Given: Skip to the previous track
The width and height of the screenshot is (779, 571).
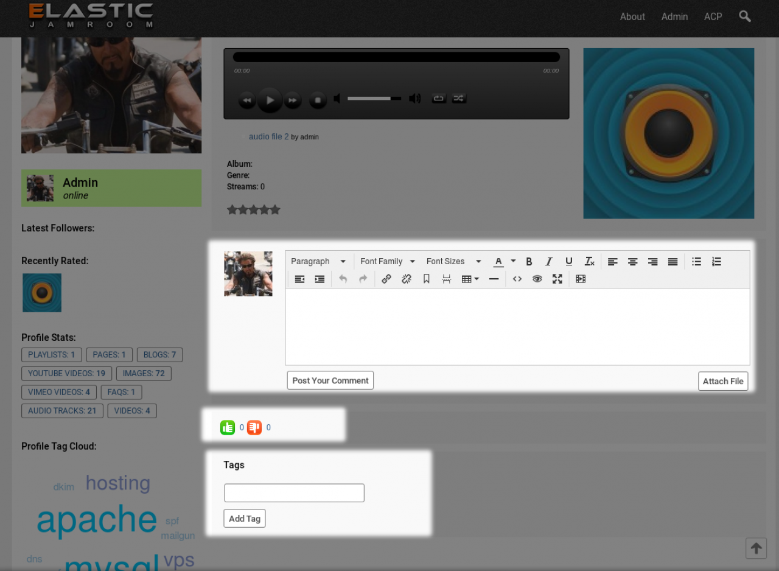Looking at the screenshot, I should pos(246,100).
